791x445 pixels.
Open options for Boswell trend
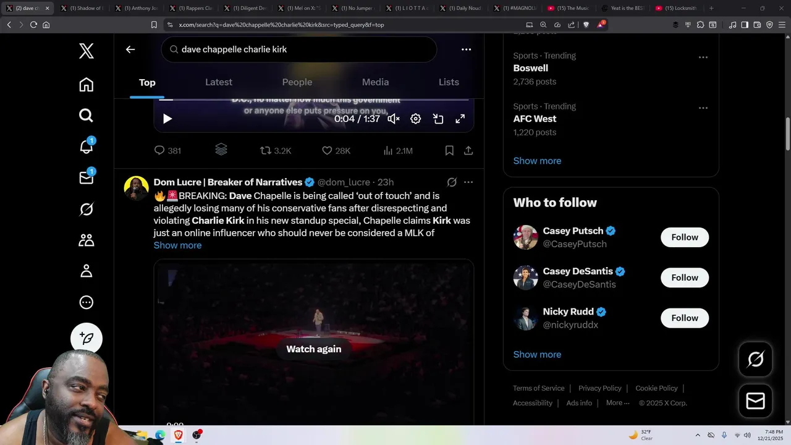(x=703, y=57)
